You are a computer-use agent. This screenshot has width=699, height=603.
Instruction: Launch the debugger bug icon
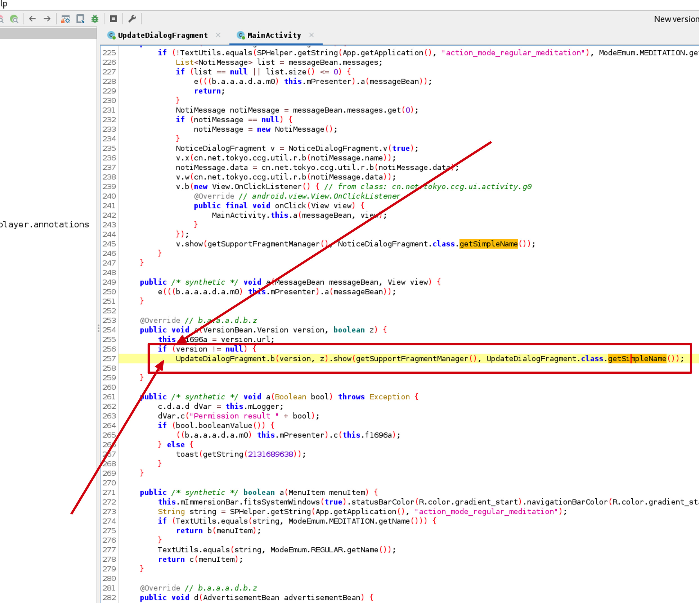95,19
